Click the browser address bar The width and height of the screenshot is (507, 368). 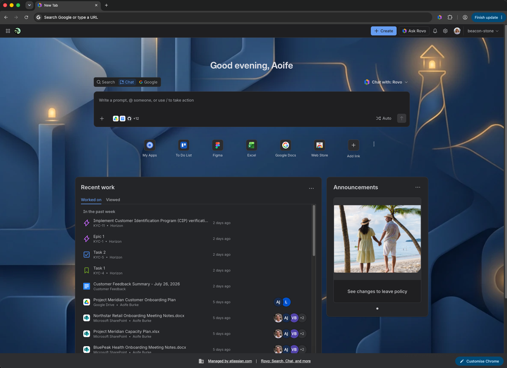tap(233, 17)
